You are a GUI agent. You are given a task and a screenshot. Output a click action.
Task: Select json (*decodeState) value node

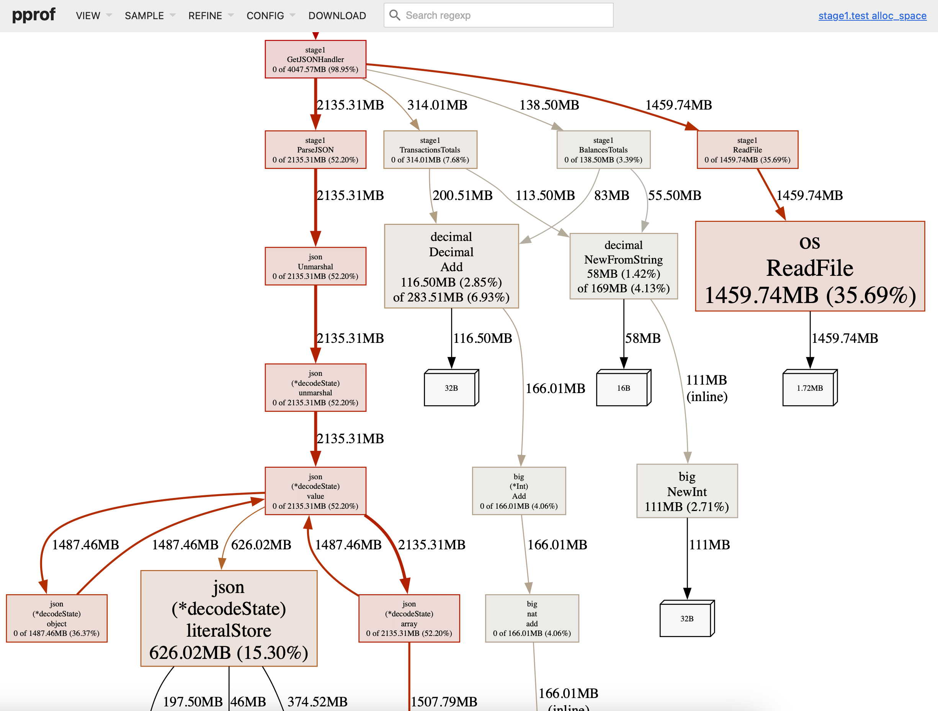[x=315, y=491]
